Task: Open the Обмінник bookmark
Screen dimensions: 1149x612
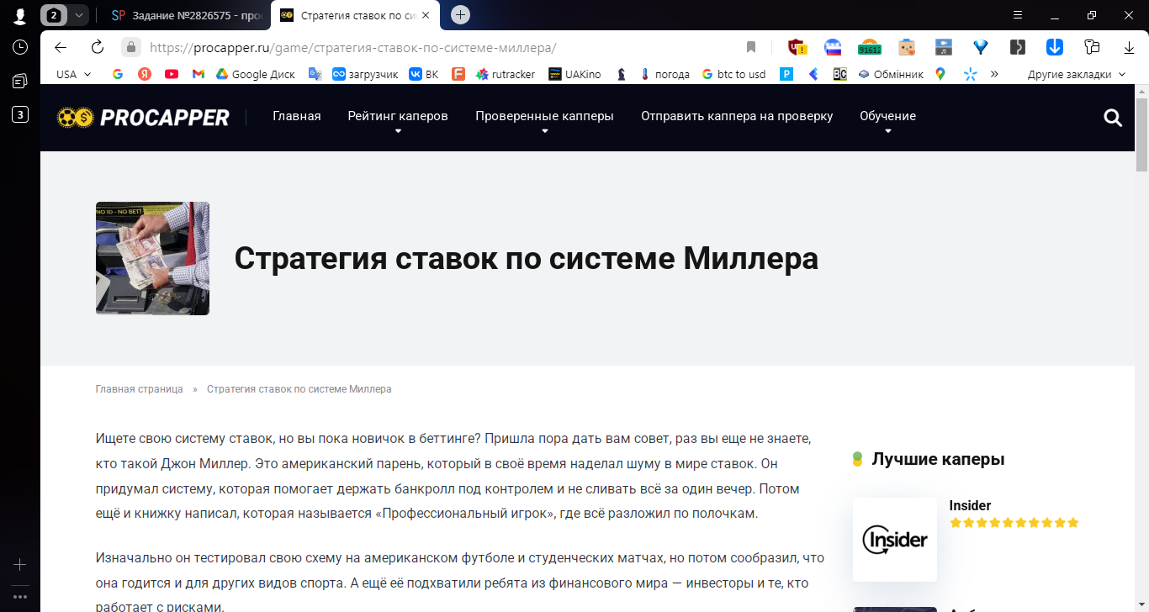Action: coord(891,74)
